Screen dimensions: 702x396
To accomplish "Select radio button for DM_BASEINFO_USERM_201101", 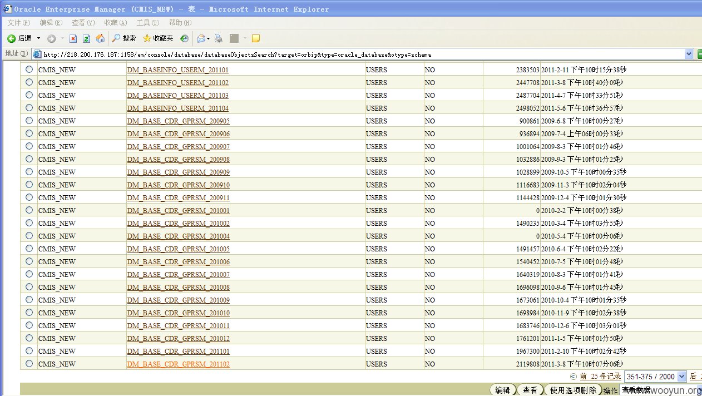I will (x=29, y=70).
